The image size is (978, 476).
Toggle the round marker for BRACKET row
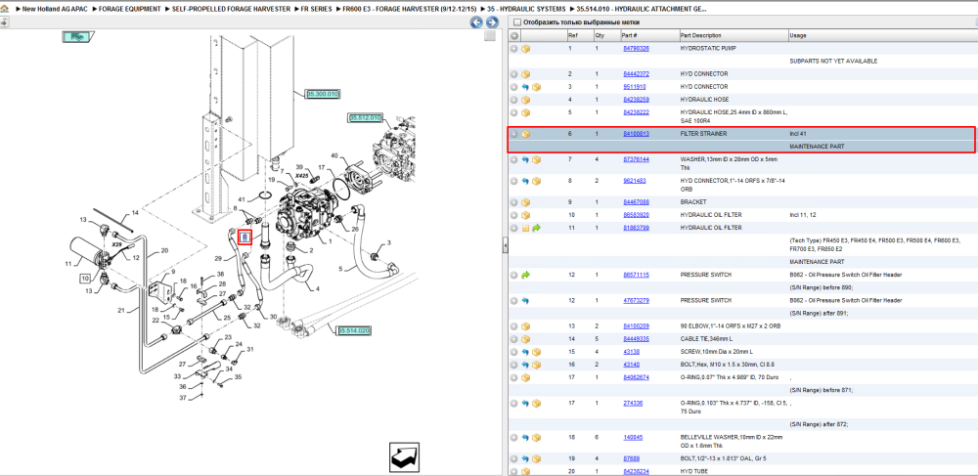514,202
